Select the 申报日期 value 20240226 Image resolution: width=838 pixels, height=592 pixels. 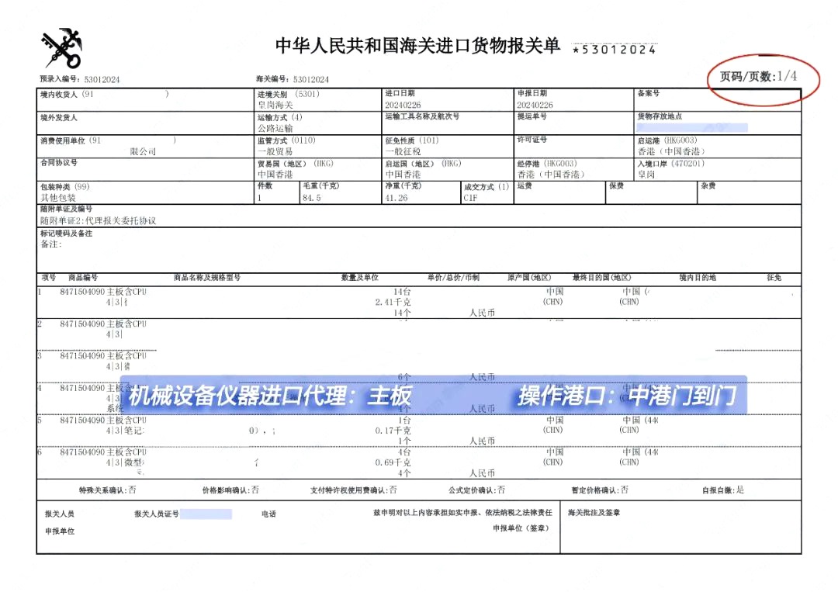pyautogui.click(x=535, y=106)
